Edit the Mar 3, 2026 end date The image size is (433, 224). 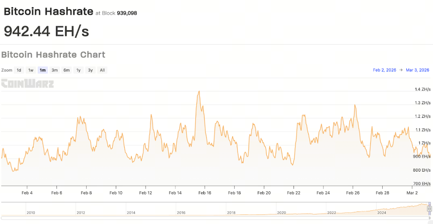pos(417,70)
